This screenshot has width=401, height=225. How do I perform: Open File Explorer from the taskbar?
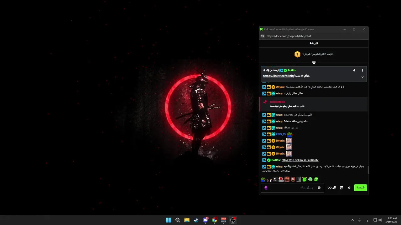(x=187, y=220)
